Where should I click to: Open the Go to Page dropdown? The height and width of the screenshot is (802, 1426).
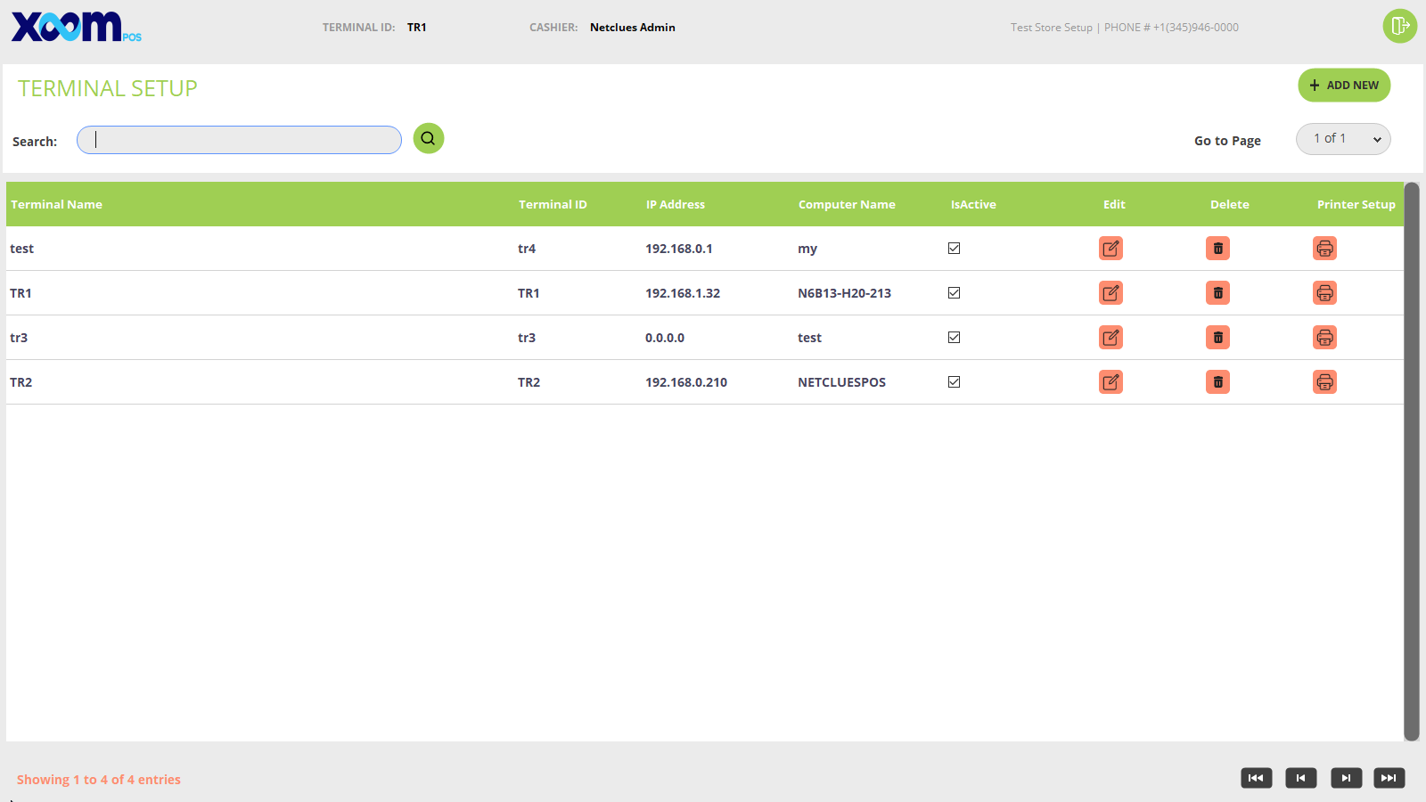pyautogui.click(x=1343, y=139)
